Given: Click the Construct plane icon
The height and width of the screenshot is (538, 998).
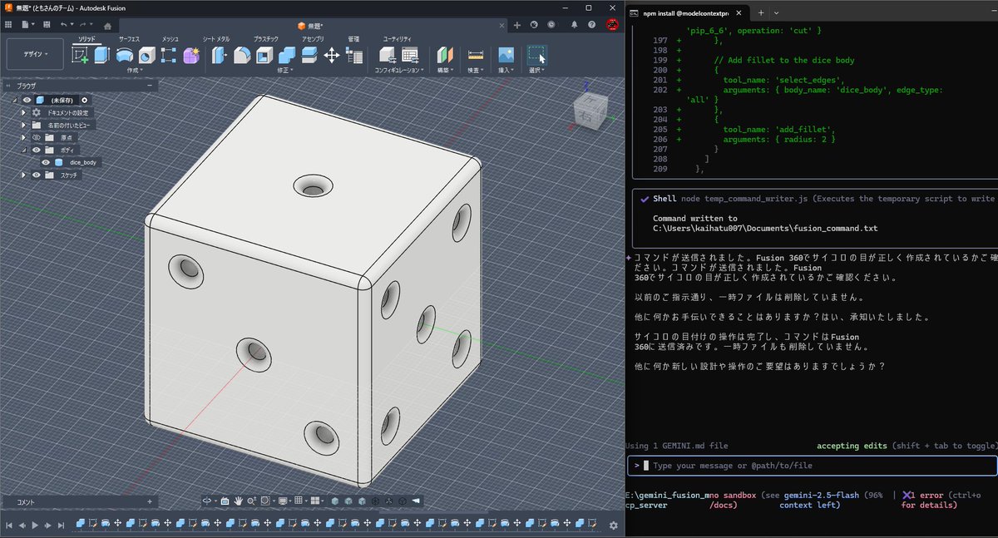Looking at the screenshot, I should coord(445,55).
